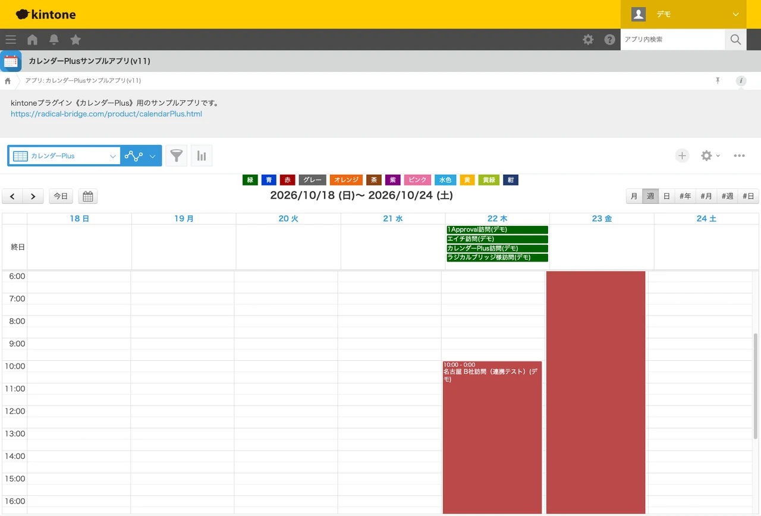Switch to #週 view
This screenshot has height=516, width=761.
[727, 196]
